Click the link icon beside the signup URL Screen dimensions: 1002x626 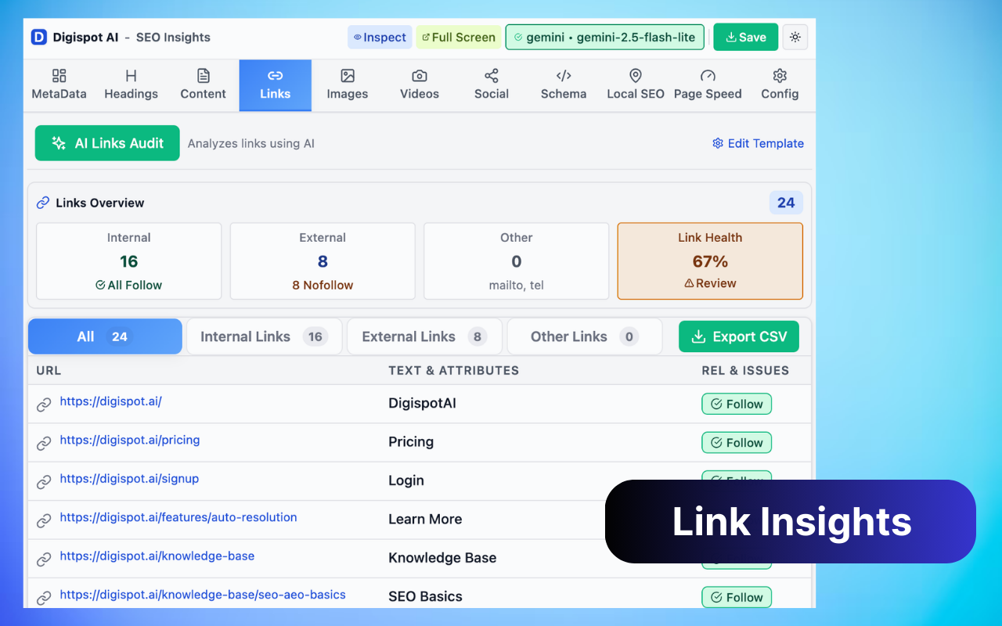(44, 482)
